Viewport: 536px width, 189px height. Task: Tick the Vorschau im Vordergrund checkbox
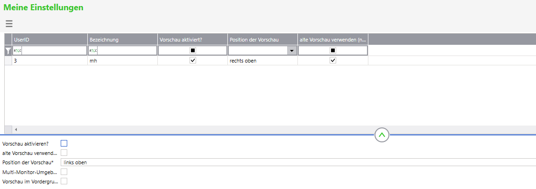[64, 181]
